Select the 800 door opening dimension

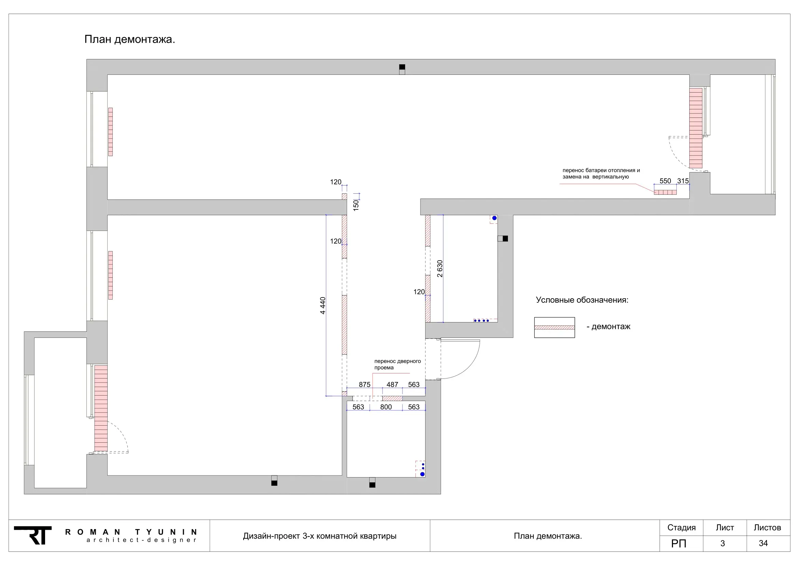point(386,407)
